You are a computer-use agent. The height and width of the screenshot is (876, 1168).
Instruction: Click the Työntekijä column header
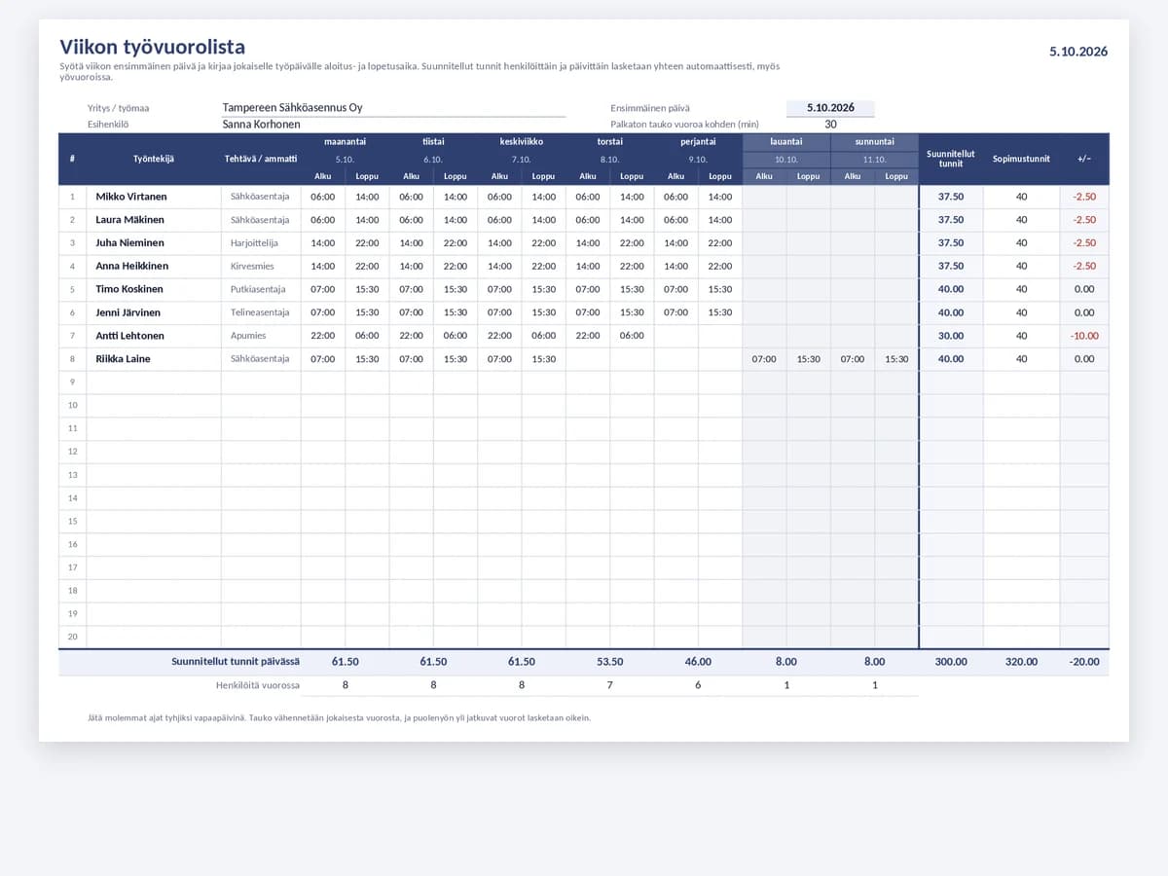click(154, 159)
